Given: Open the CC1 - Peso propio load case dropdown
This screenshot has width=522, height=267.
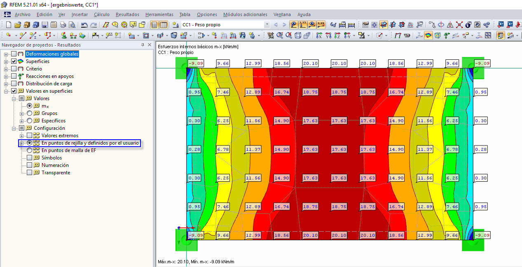Looking at the screenshot, I should (267, 25).
